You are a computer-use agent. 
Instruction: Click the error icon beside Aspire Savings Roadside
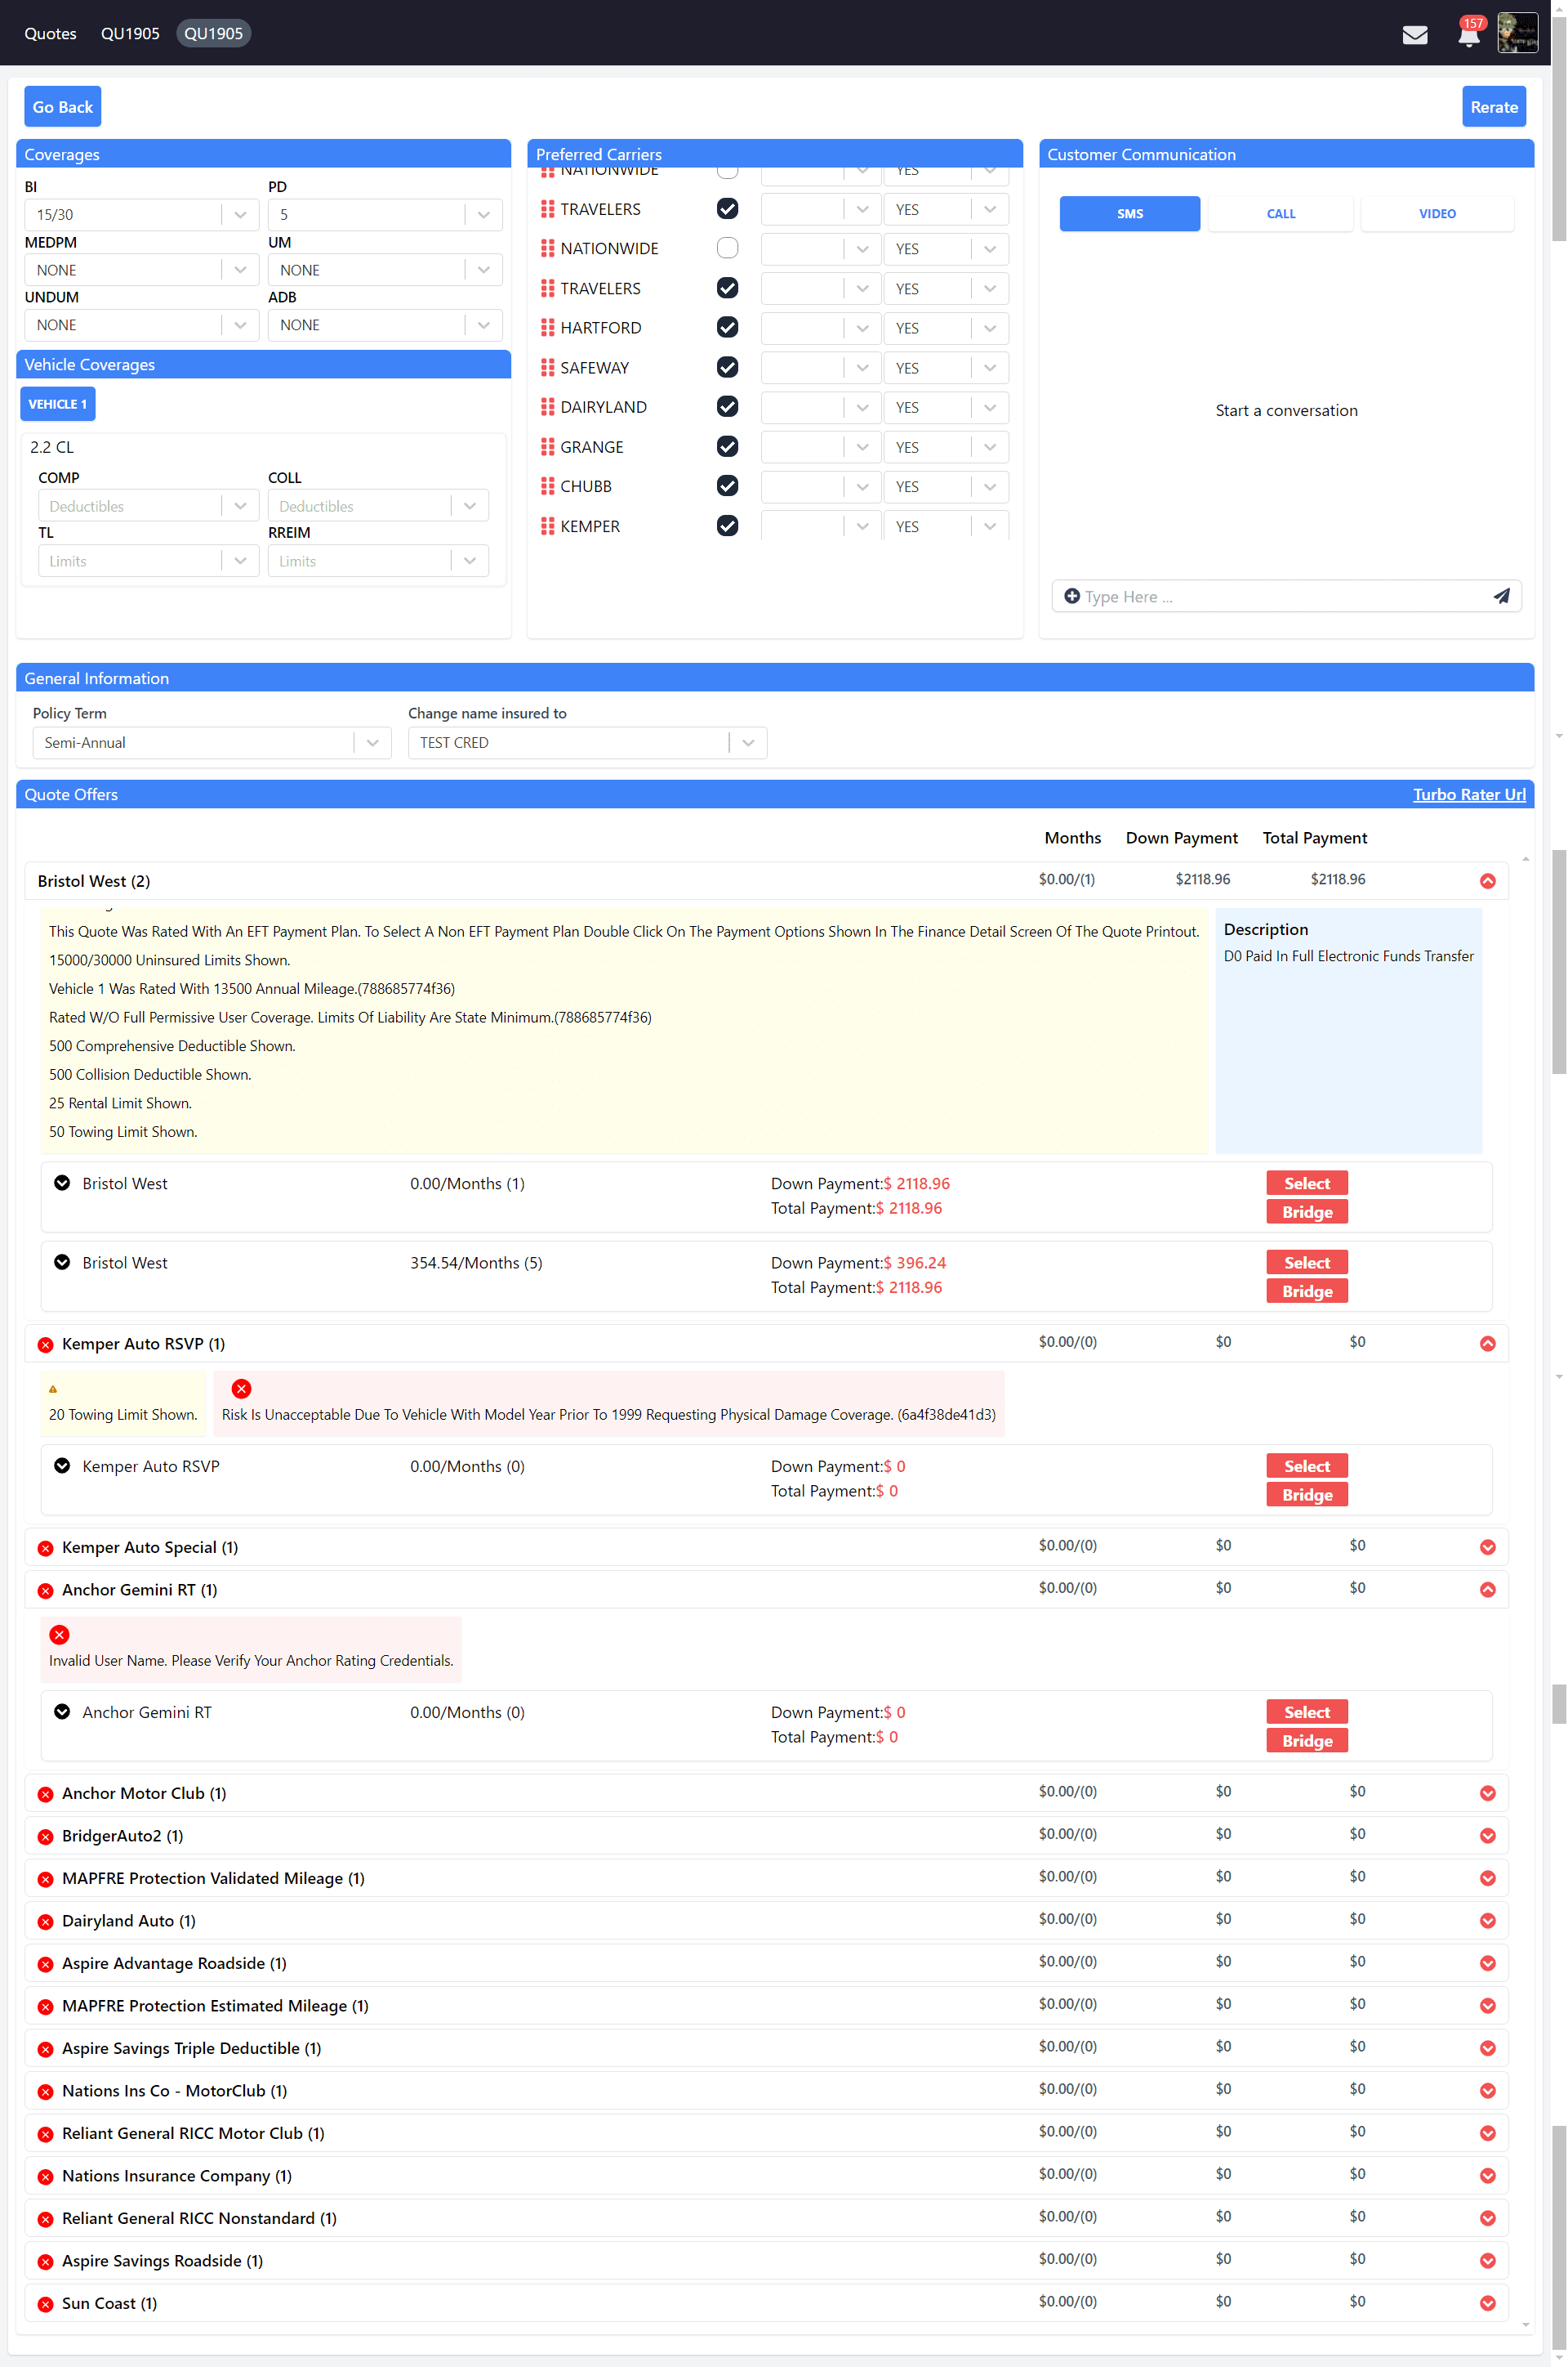(45, 2262)
